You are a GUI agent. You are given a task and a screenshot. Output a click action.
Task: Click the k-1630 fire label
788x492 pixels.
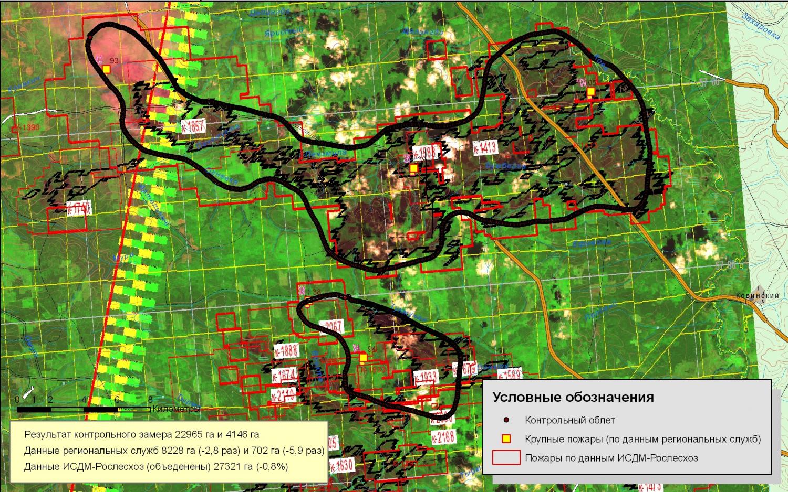pyautogui.click(x=341, y=465)
